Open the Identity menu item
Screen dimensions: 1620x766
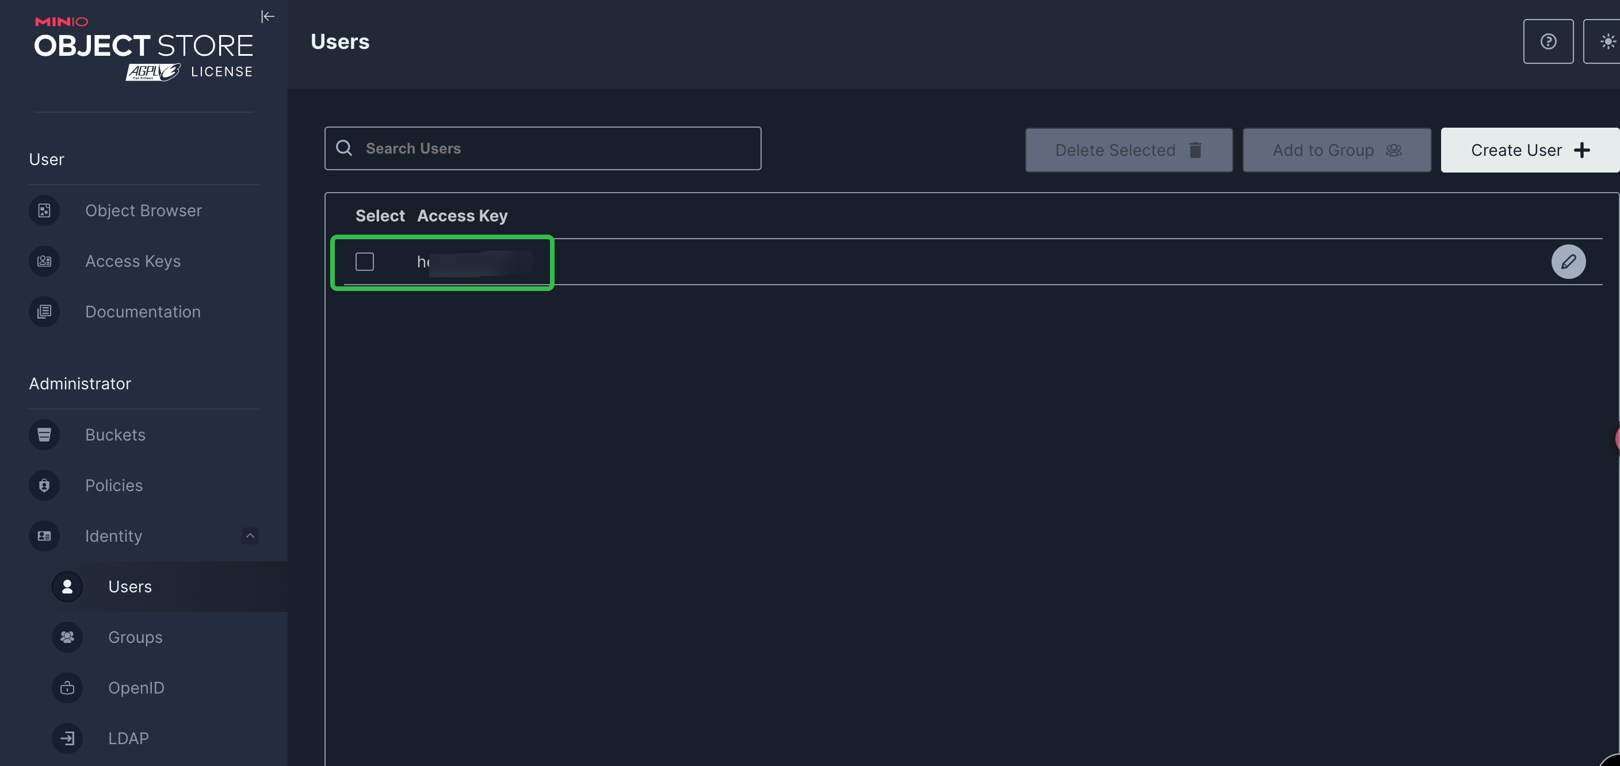coord(114,536)
